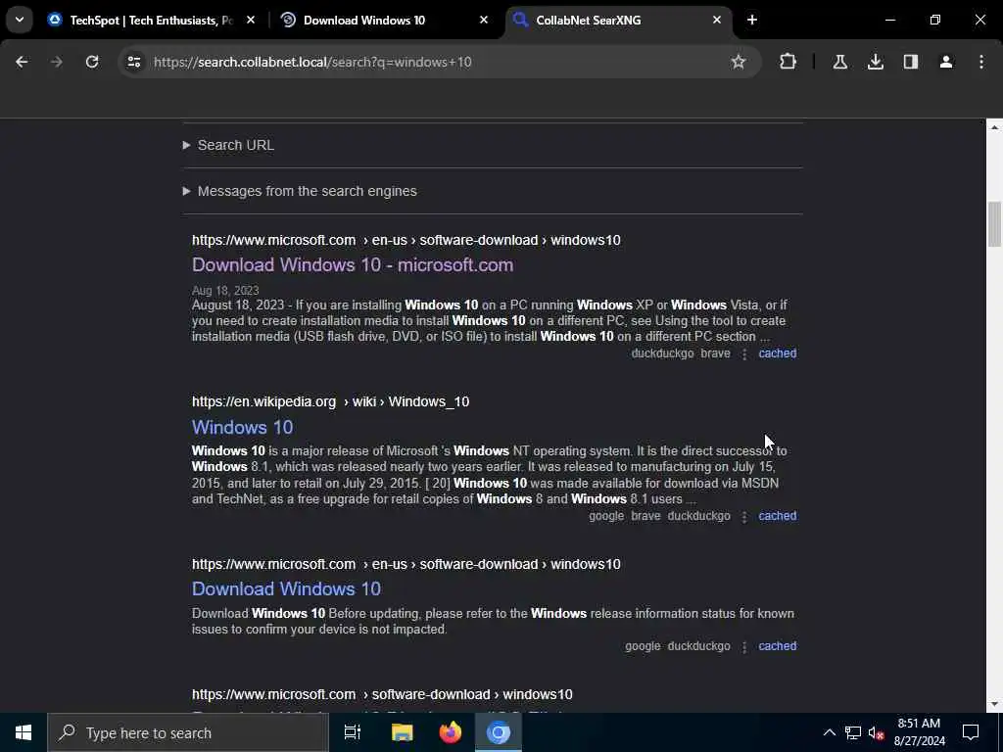Click the 'Aug 18, 2023' date text
The image size is (1003, 752).
tap(225, 290)
